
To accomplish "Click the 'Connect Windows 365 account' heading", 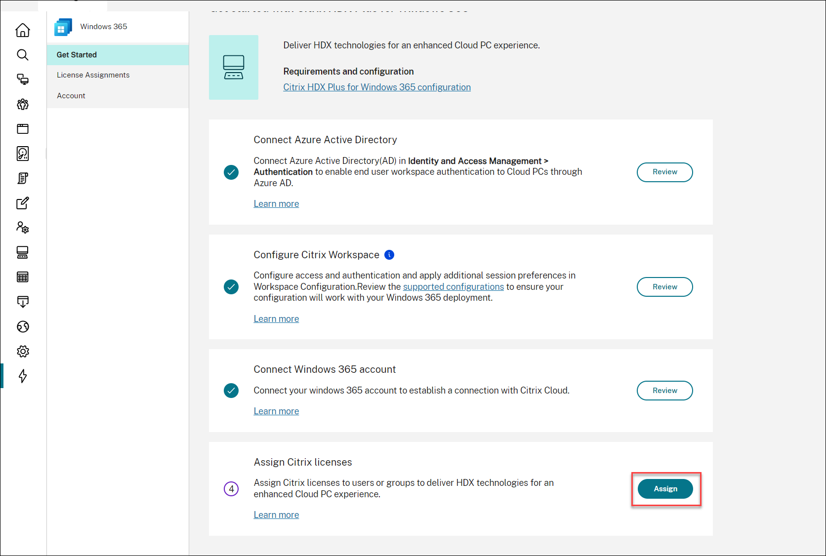I will (x=325, y=369).
